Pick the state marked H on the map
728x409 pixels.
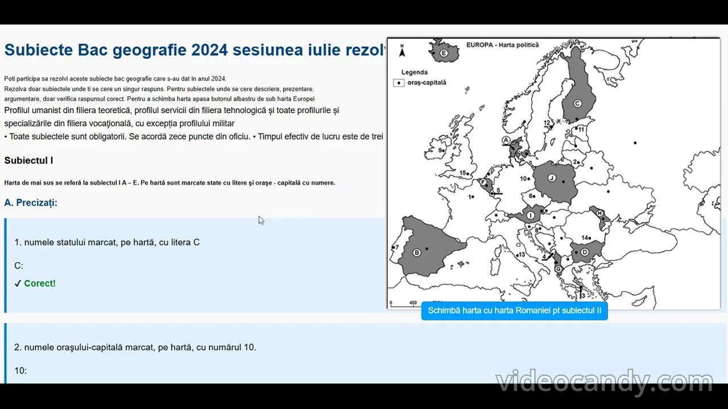click(x=599, y=214)
